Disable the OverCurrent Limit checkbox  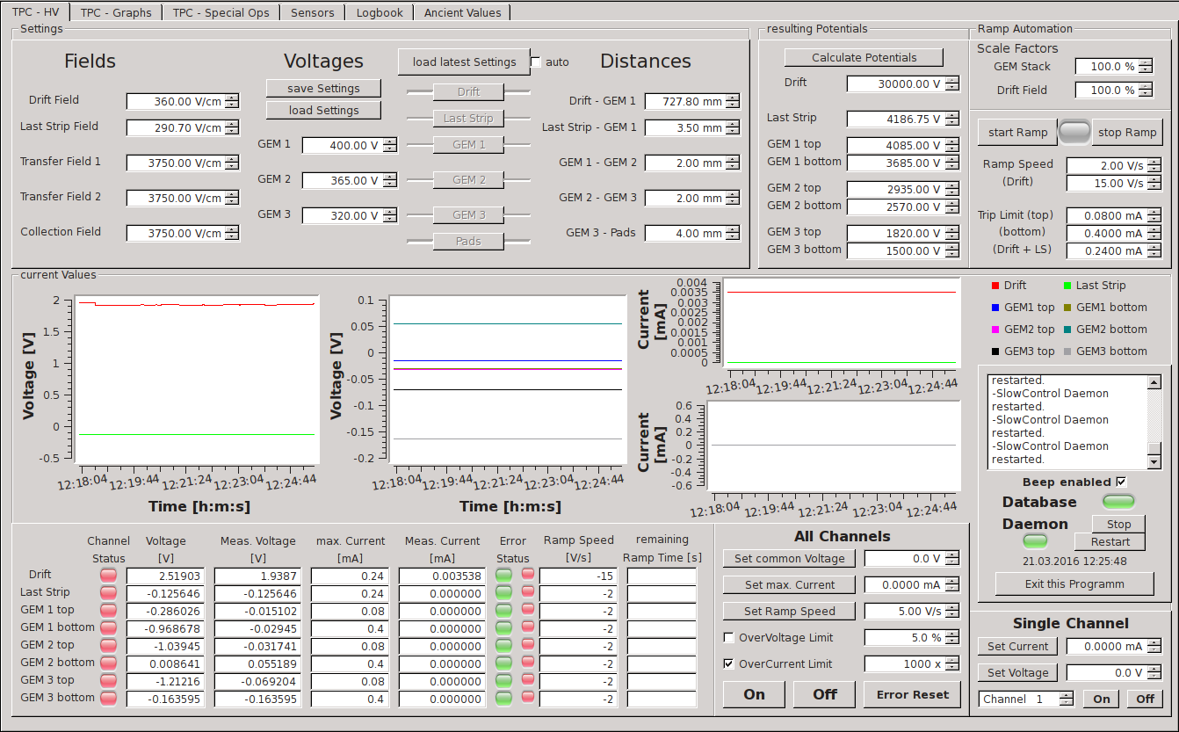coord(729,663)
